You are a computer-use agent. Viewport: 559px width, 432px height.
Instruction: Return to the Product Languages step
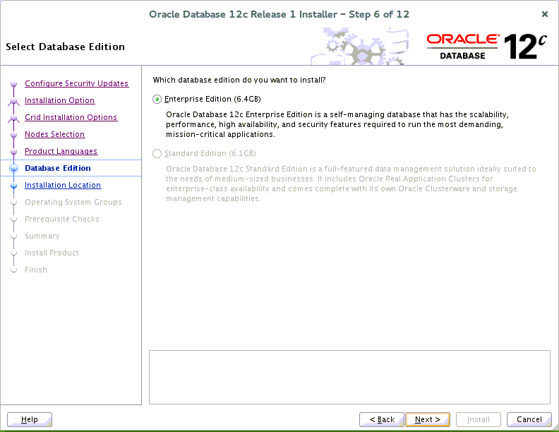[x=61, y=151]
